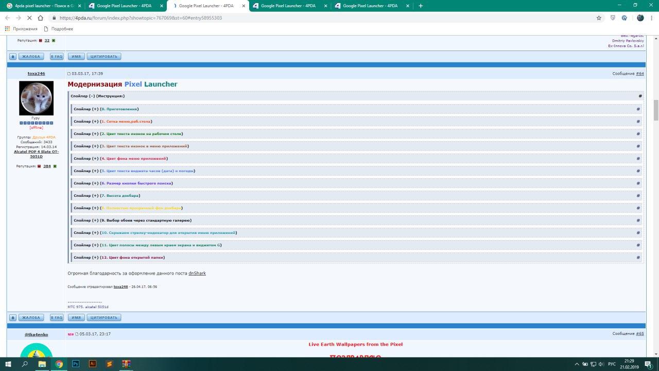Click up-arrow button above toxa246's post
The image size is (659, 371).
point(13,57)
